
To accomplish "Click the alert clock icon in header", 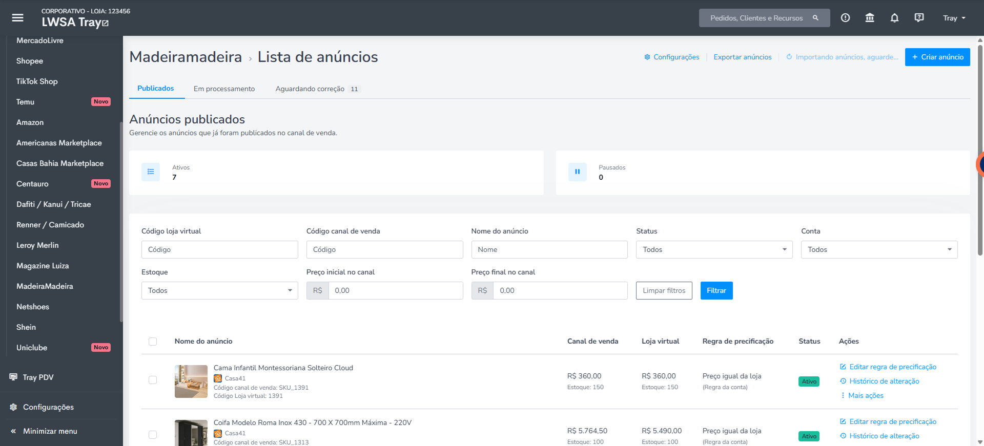I will pos(845,18).
